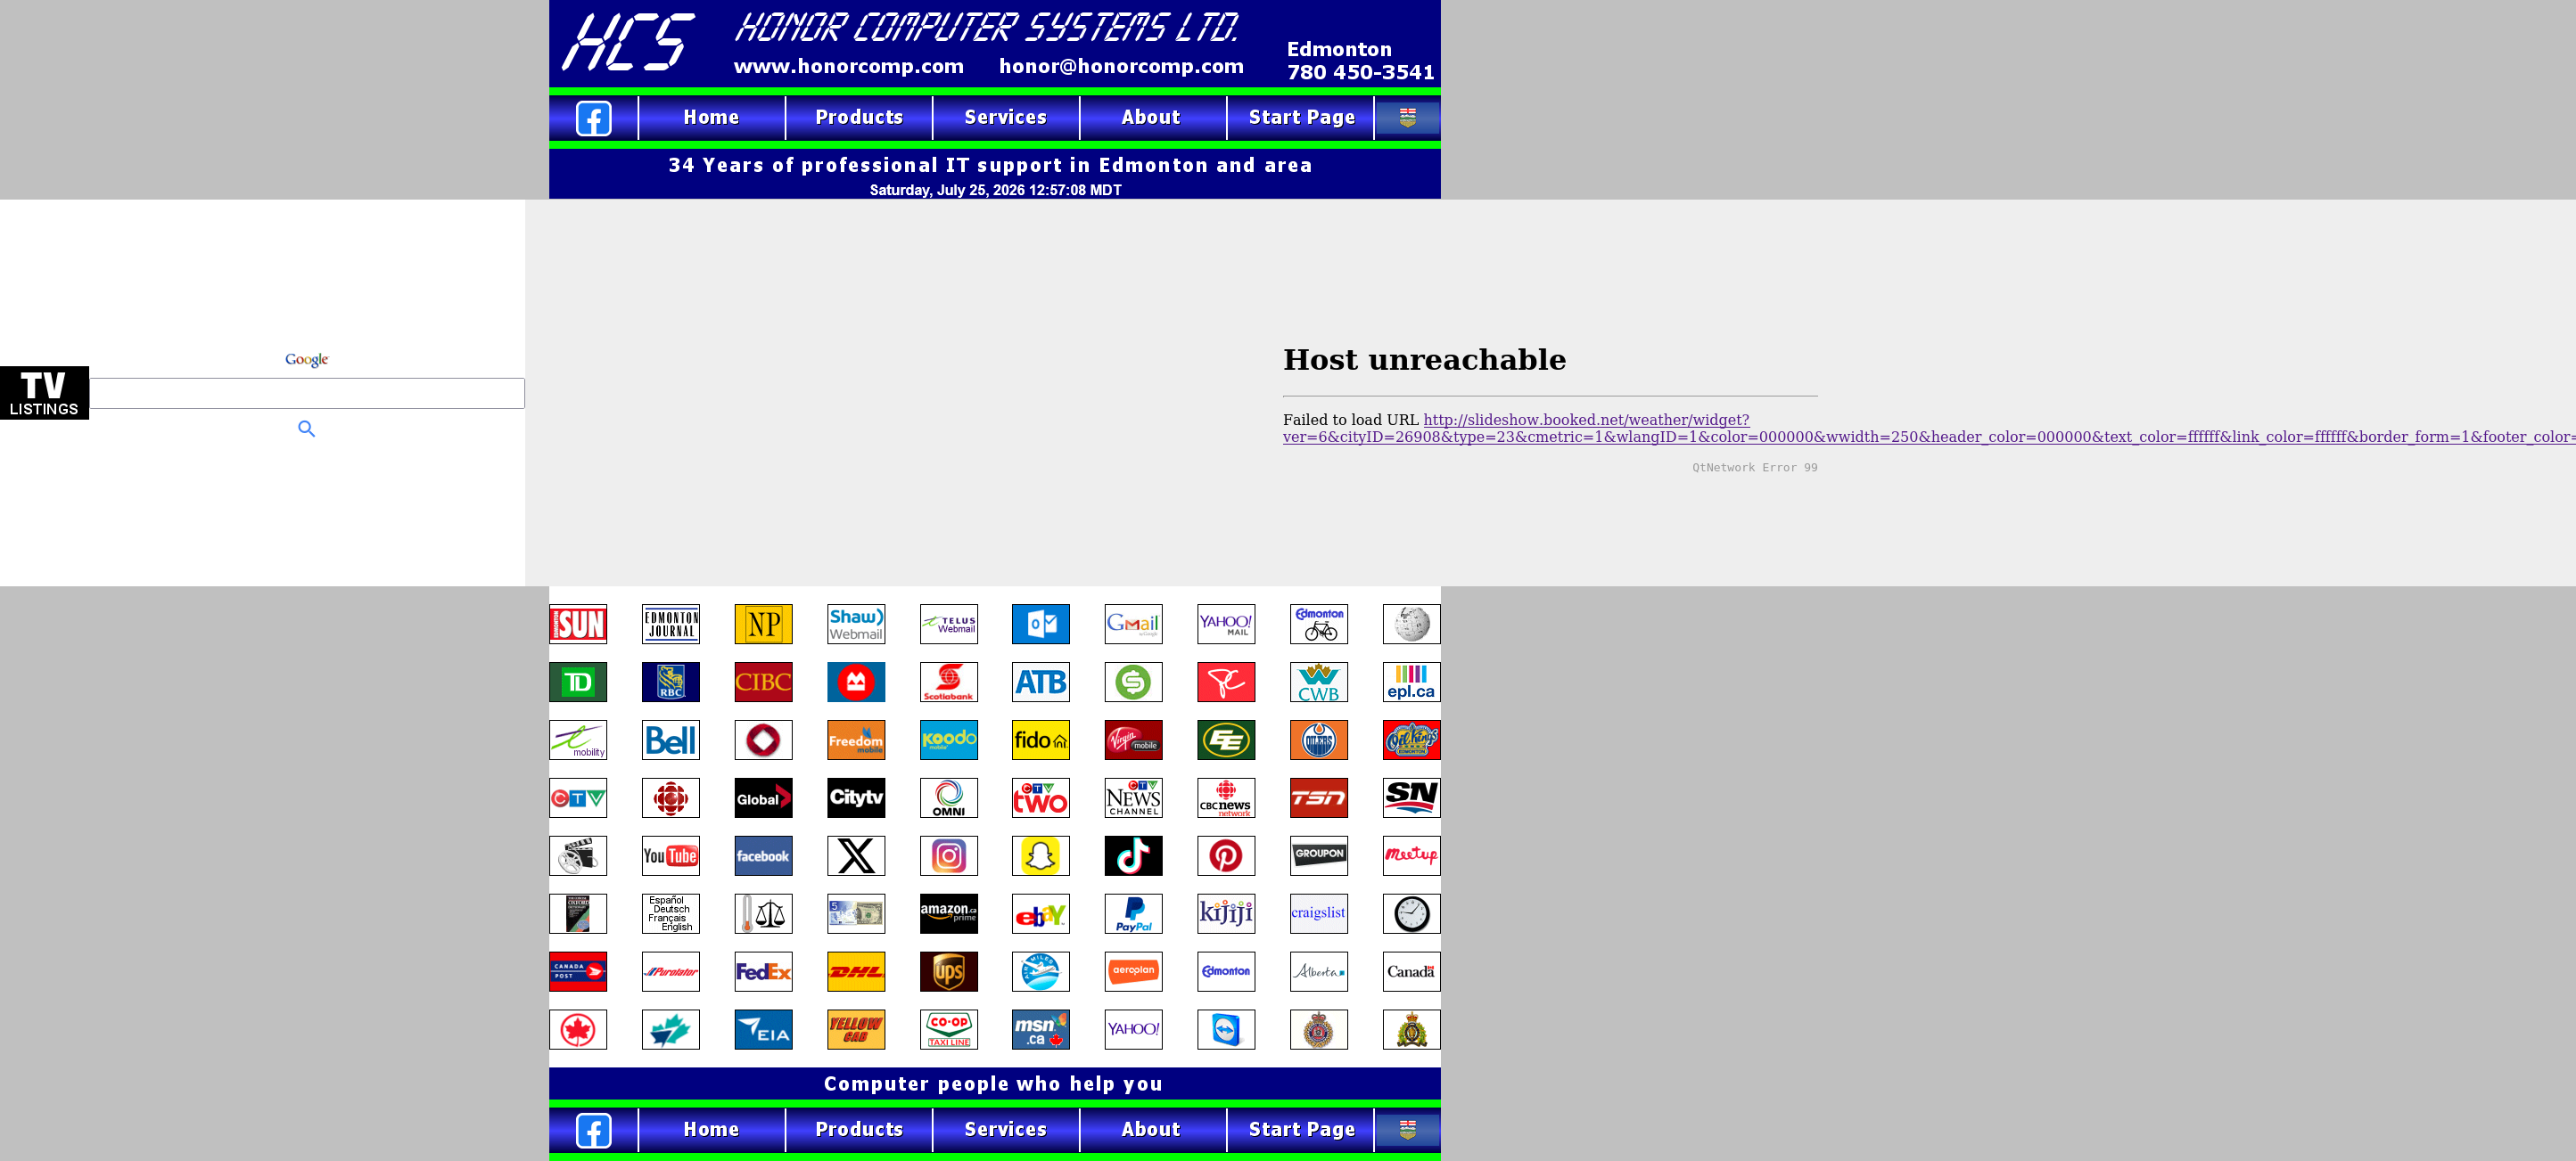Open the Koodo tile

949,740
